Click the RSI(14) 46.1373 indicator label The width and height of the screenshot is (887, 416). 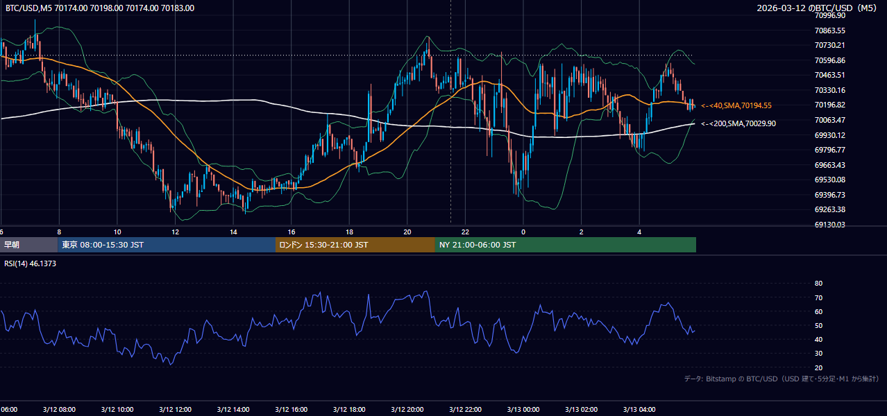pyautogui.click(x=31, y=263)
